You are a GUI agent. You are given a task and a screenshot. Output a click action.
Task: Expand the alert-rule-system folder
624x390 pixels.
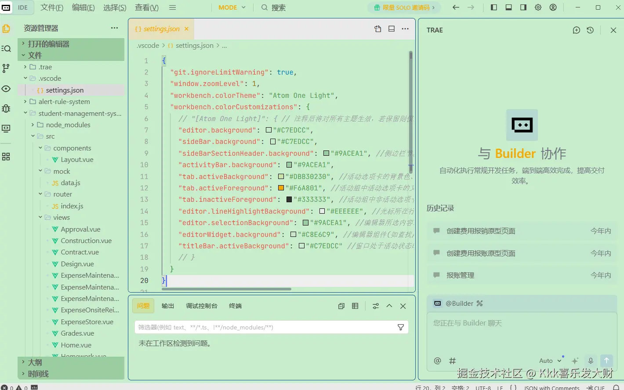(71, 102)
